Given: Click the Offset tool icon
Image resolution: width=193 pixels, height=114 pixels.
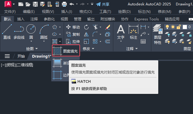Looking at the screenshot, I should click(x=108, y=42).
